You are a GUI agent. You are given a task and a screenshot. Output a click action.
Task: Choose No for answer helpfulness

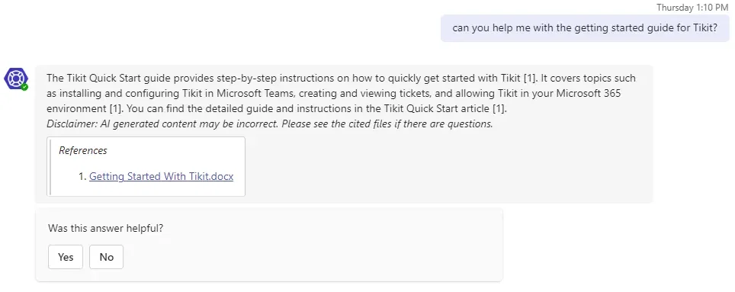pos(107,257)
